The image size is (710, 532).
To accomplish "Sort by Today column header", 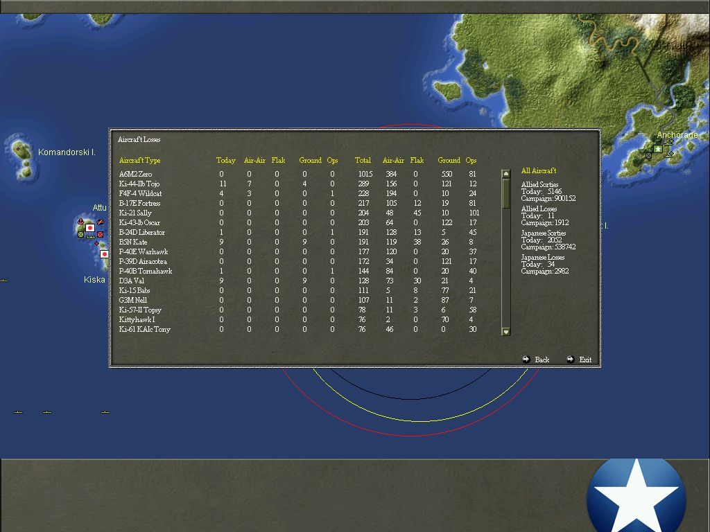I will click(x=225, y=160).
